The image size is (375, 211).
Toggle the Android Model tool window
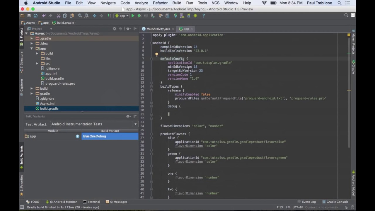click(x=353, y=183)
